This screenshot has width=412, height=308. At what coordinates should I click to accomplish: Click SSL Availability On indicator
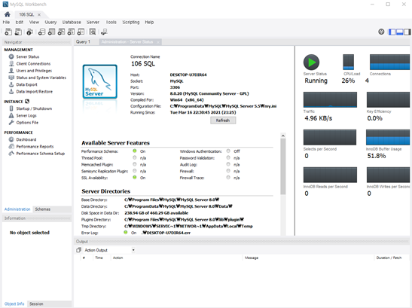click(135, 178)
